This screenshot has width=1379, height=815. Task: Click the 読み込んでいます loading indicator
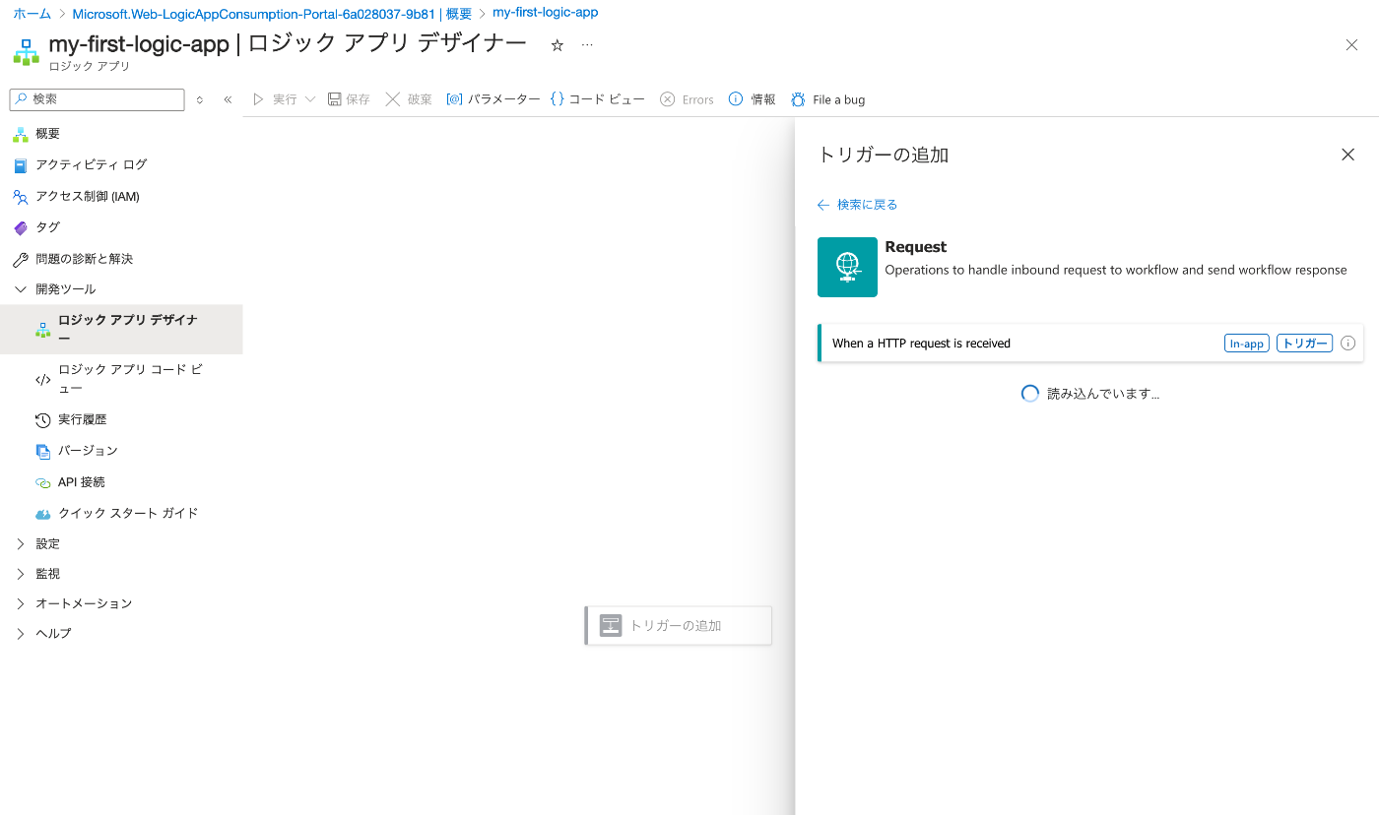pos(1090,394)
